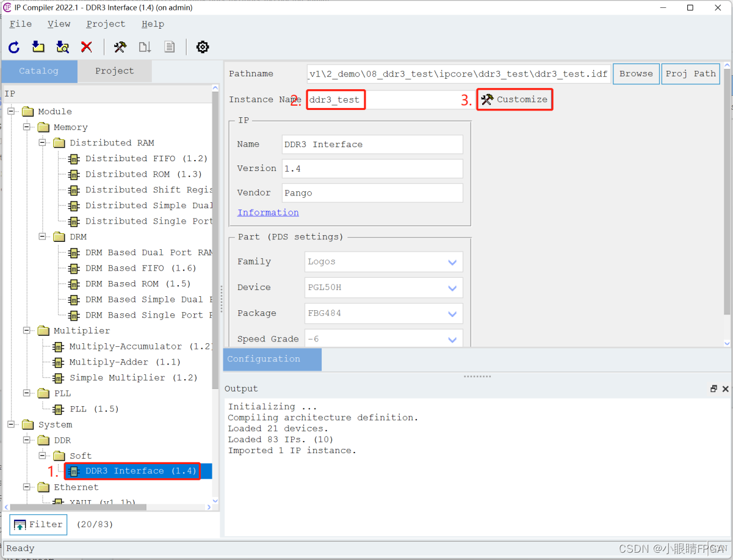Image resolution: width=733 pixels, height=560 pixels.
Task: Click the chip icon beside Multiply-Adder (1.1)
Action: 59,362
